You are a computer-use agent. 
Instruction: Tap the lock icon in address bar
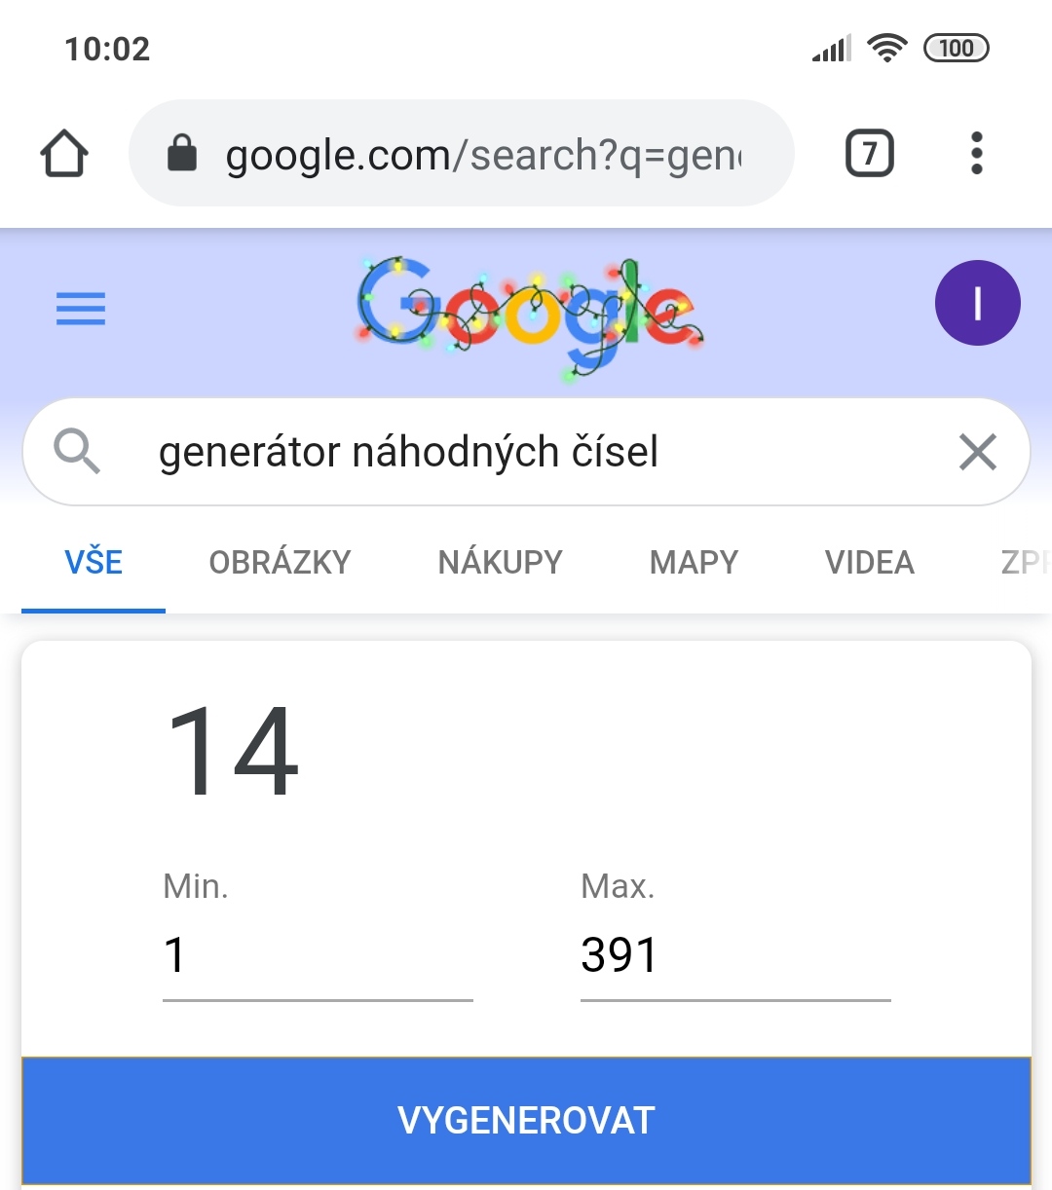pyautogui.click(x=182, y=154)
